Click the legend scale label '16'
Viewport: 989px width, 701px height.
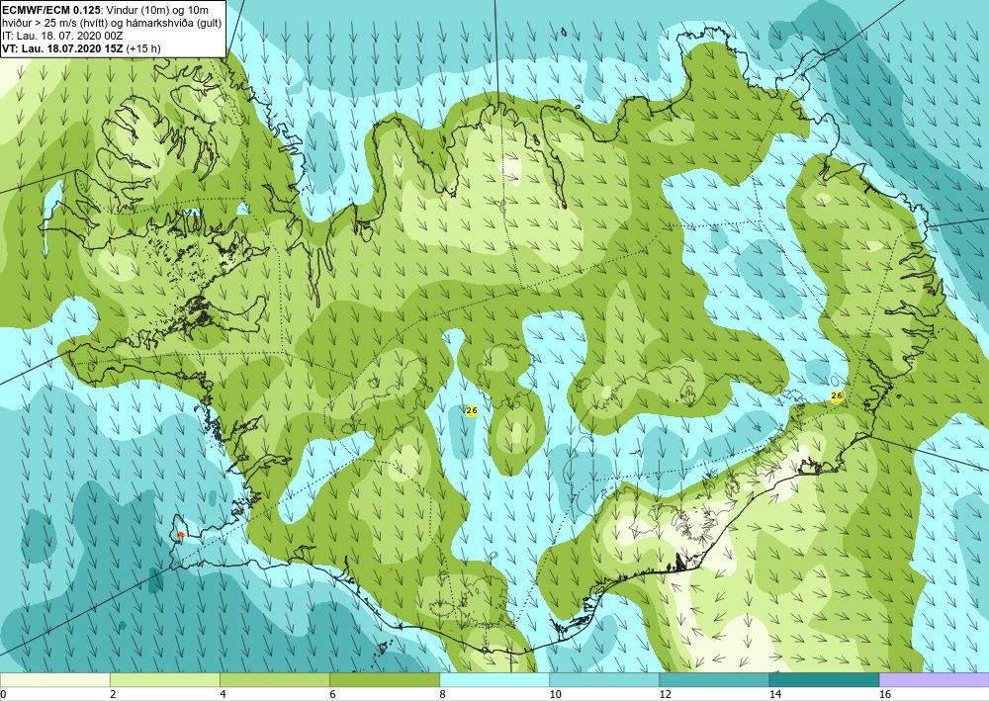click(885, 694)
